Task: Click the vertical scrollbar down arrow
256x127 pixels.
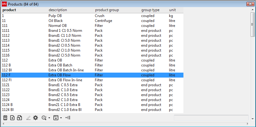Action: click(253, 119)
